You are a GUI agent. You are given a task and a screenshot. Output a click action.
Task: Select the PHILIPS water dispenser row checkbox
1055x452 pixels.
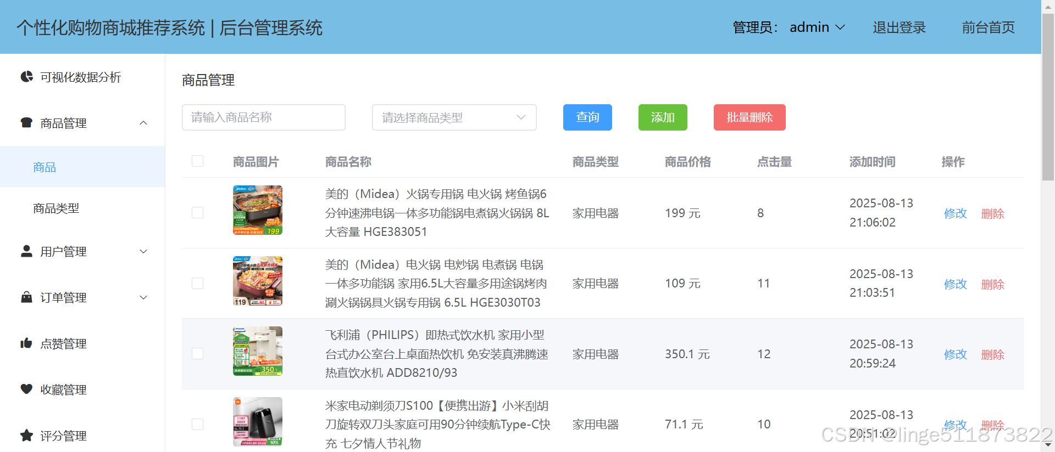pos(197,353)
